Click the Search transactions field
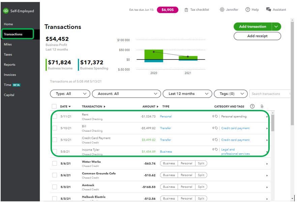Screen dimensions: 298x202 [x=270, y=94]
